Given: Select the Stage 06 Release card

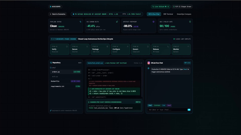Looking at the screenshot, I should 161,49.
